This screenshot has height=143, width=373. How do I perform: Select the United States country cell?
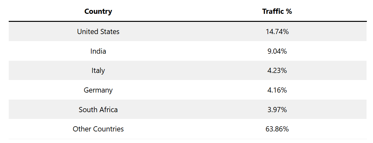[x=98, y=31]
